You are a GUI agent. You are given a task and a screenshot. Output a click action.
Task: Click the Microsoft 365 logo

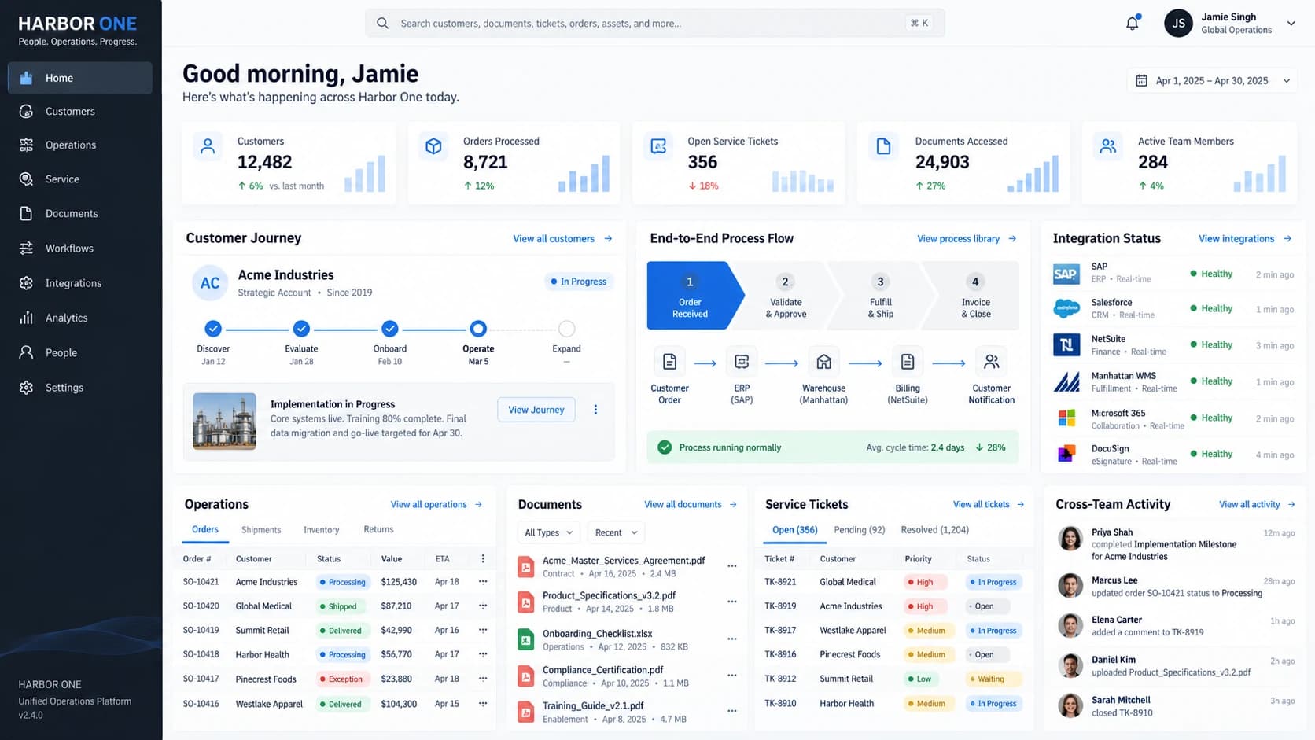point(1066,418)
